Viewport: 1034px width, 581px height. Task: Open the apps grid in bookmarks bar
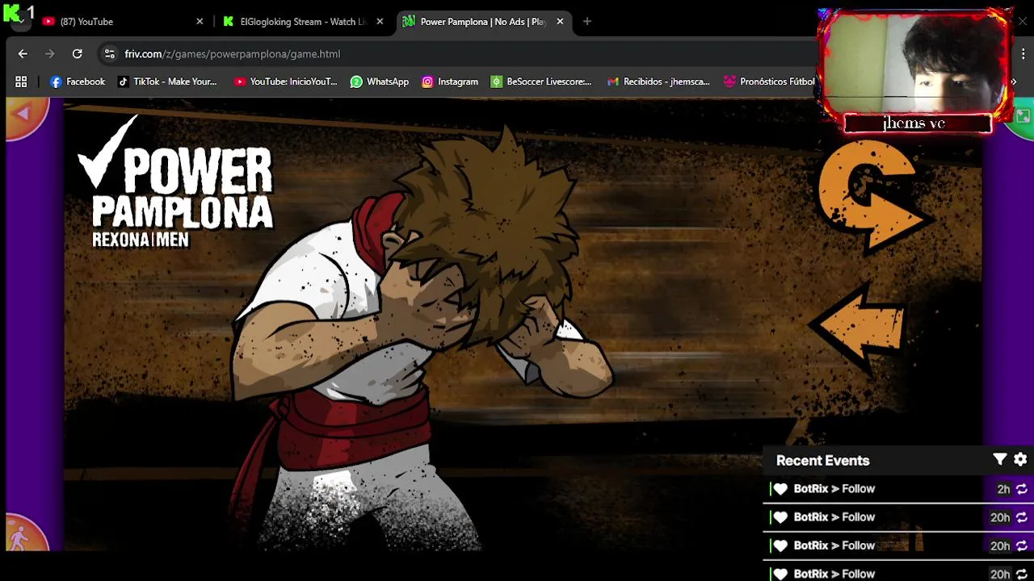point(21,82)
